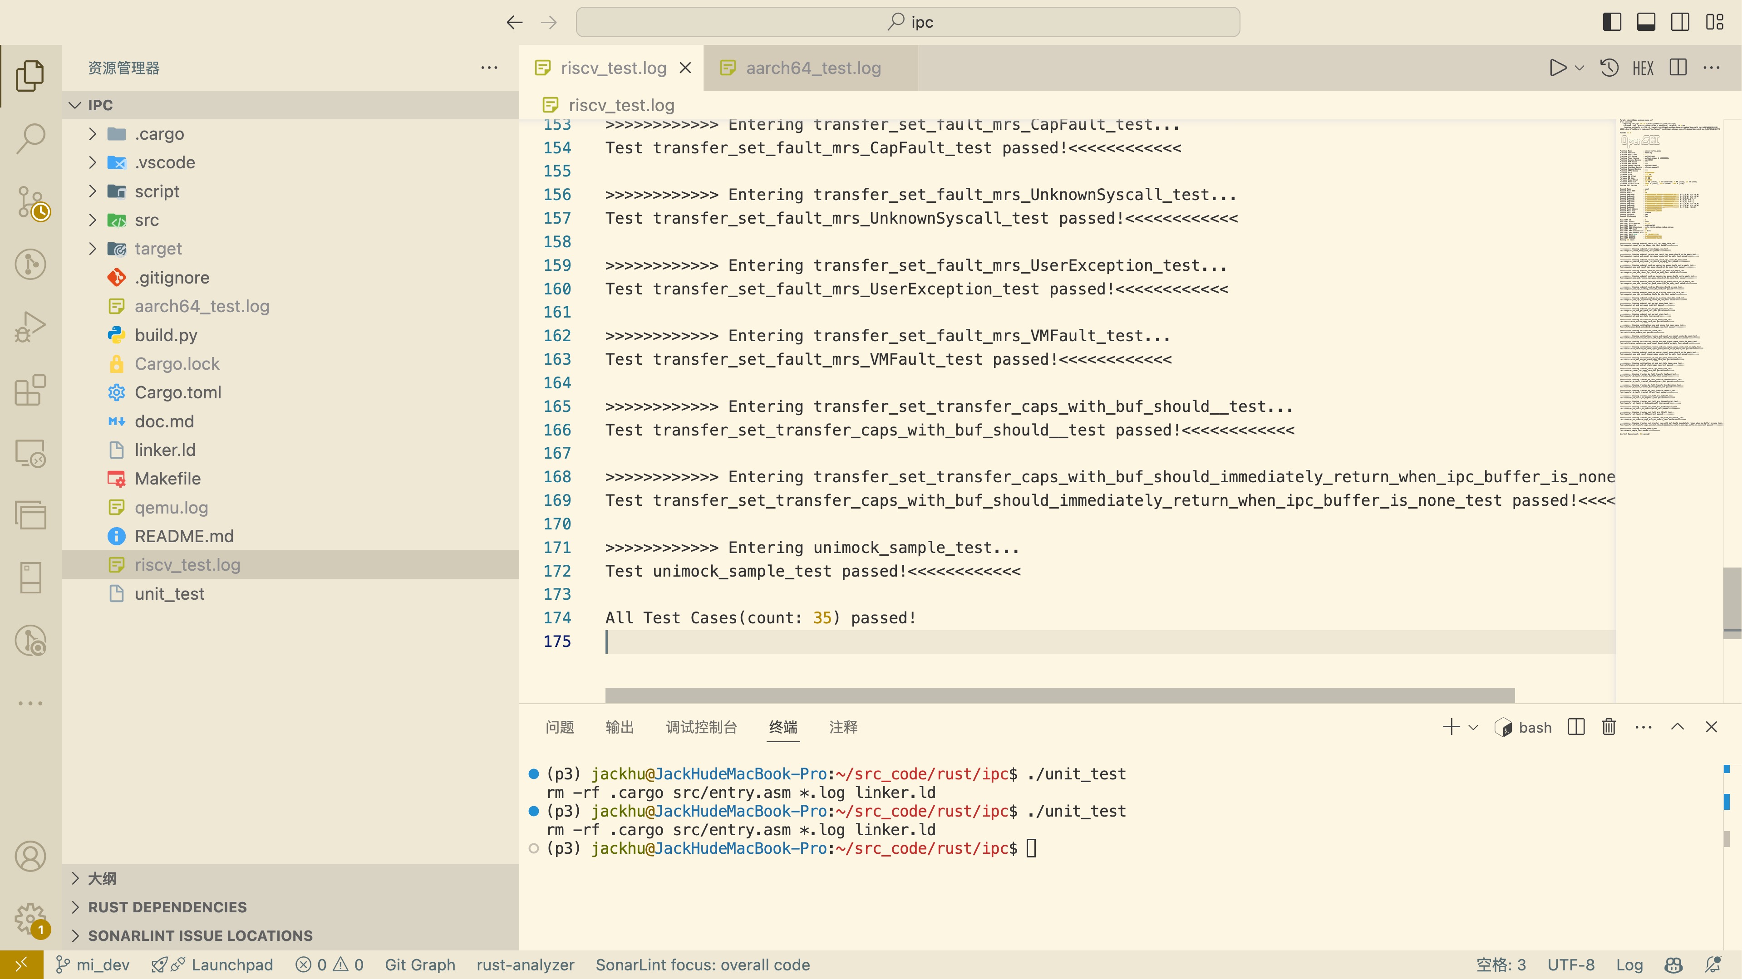Toggle primary side bar visibility
The width and height of the screenshot is (1742, 979).
pyautogui.click(x=1611, y=22)
